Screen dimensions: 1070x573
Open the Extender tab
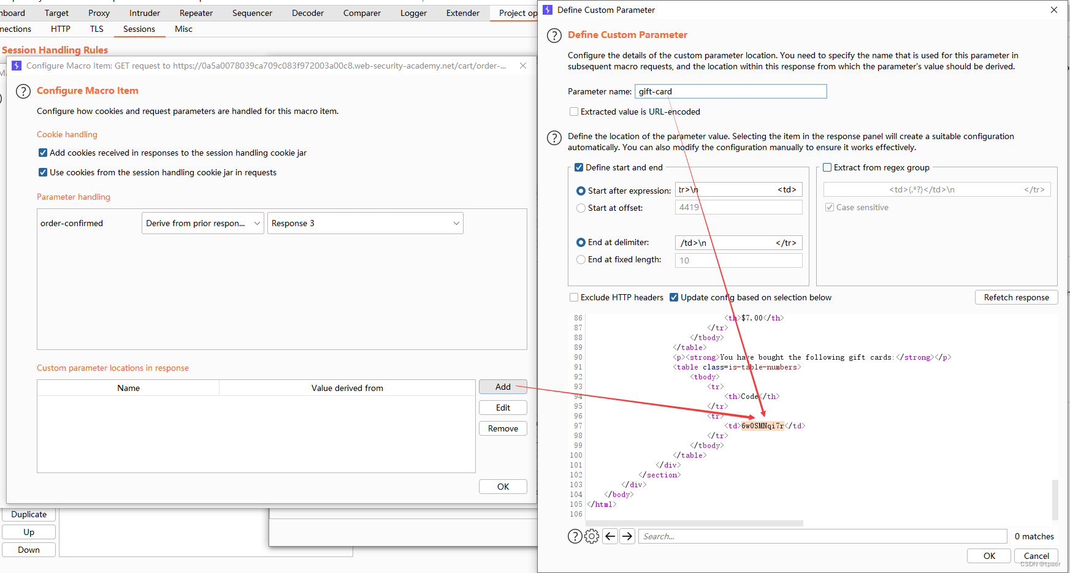tap(463, 13)
